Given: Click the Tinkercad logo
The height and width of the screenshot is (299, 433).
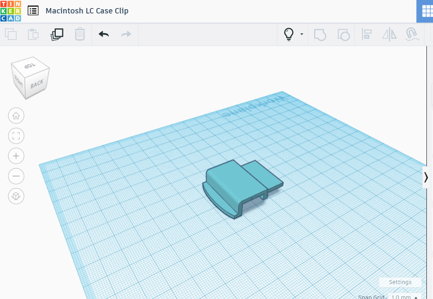Looking at the screenshot, I should (x=10, y=10).
